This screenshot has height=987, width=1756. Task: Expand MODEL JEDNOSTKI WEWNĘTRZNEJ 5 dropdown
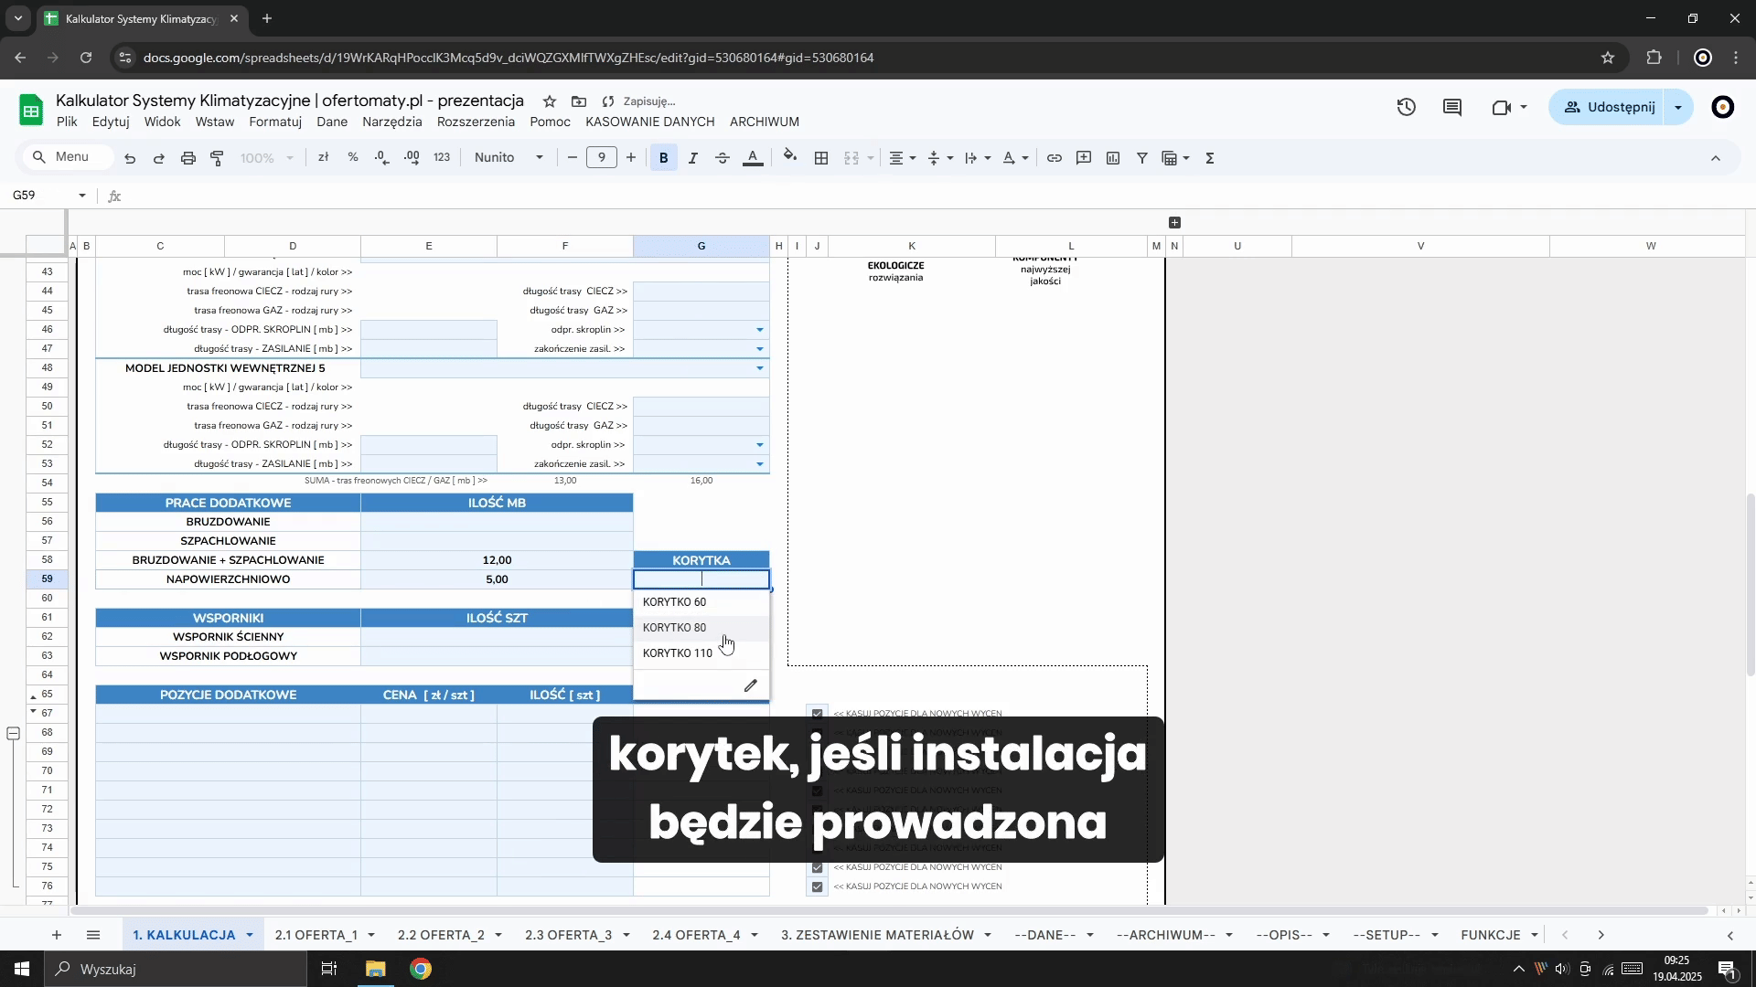(x=760, y=368)
